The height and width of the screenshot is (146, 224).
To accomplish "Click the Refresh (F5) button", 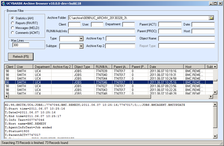I will [21, 57].
